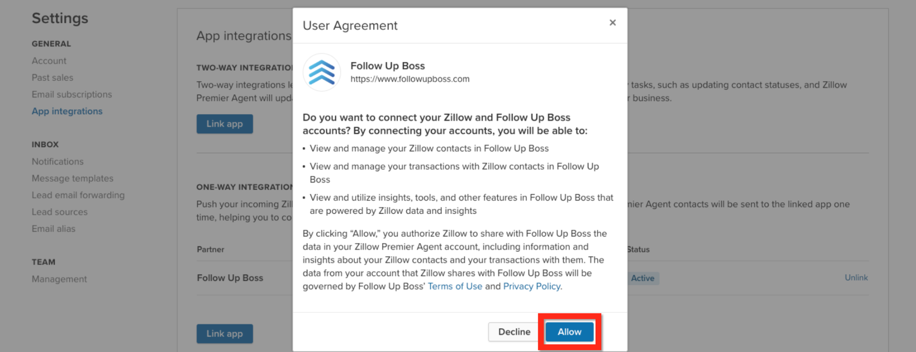Select Email subscriptions in sidebar

[72, 94]
